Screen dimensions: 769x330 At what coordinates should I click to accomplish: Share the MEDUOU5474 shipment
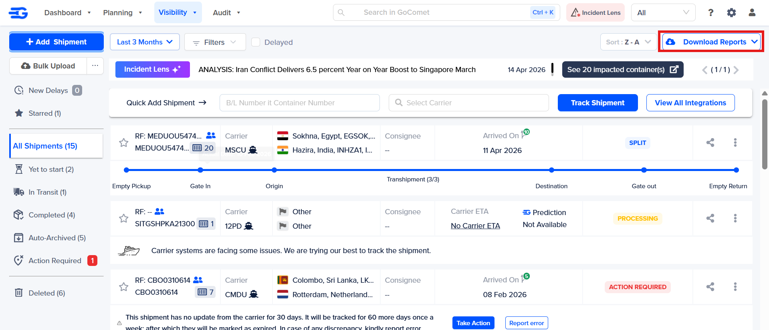[x=710, y=143]
